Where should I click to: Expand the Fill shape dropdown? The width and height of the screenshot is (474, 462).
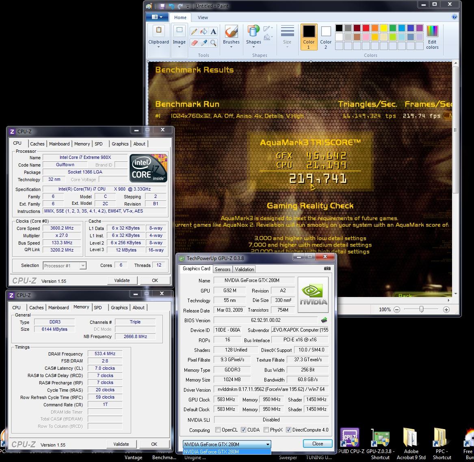(268, 37)
